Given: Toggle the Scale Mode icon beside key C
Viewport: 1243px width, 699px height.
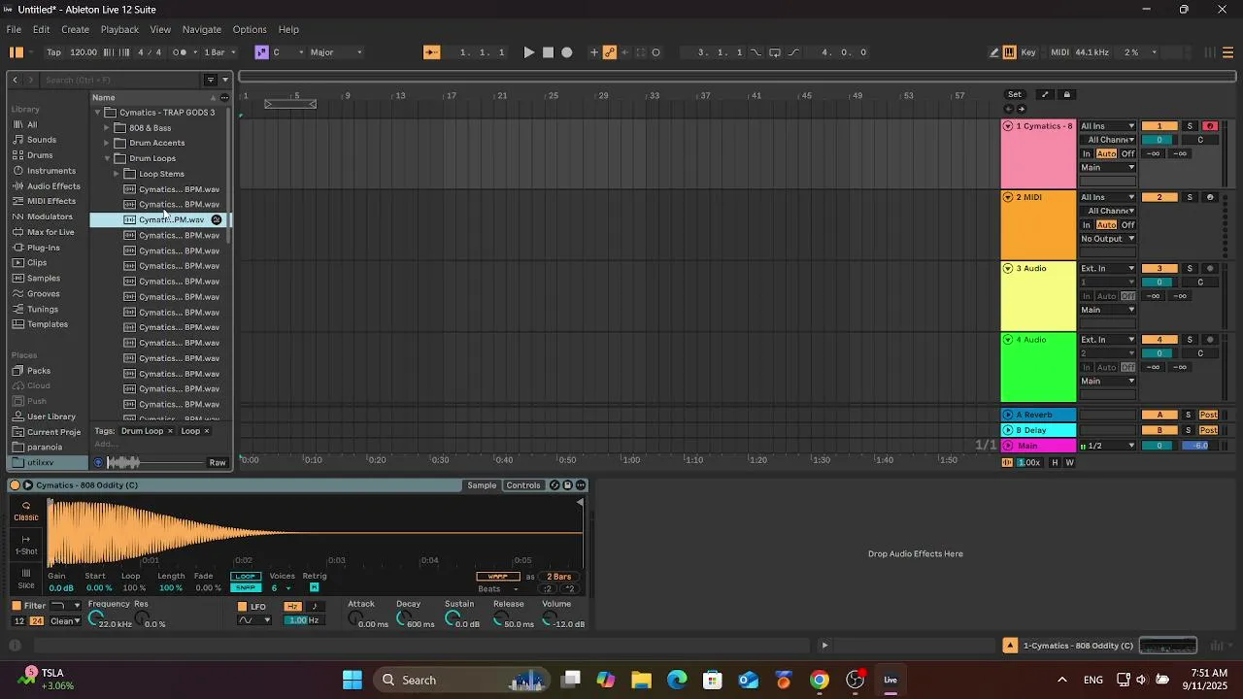Looking at the screenshot, I should (261, 52).
